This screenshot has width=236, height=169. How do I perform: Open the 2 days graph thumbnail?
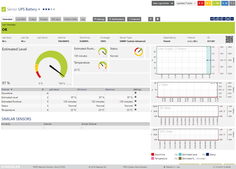click(x=193, y=92)
